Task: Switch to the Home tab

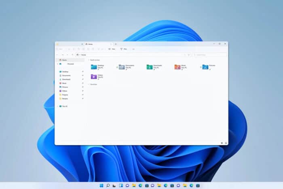Action: pos(98,44)
